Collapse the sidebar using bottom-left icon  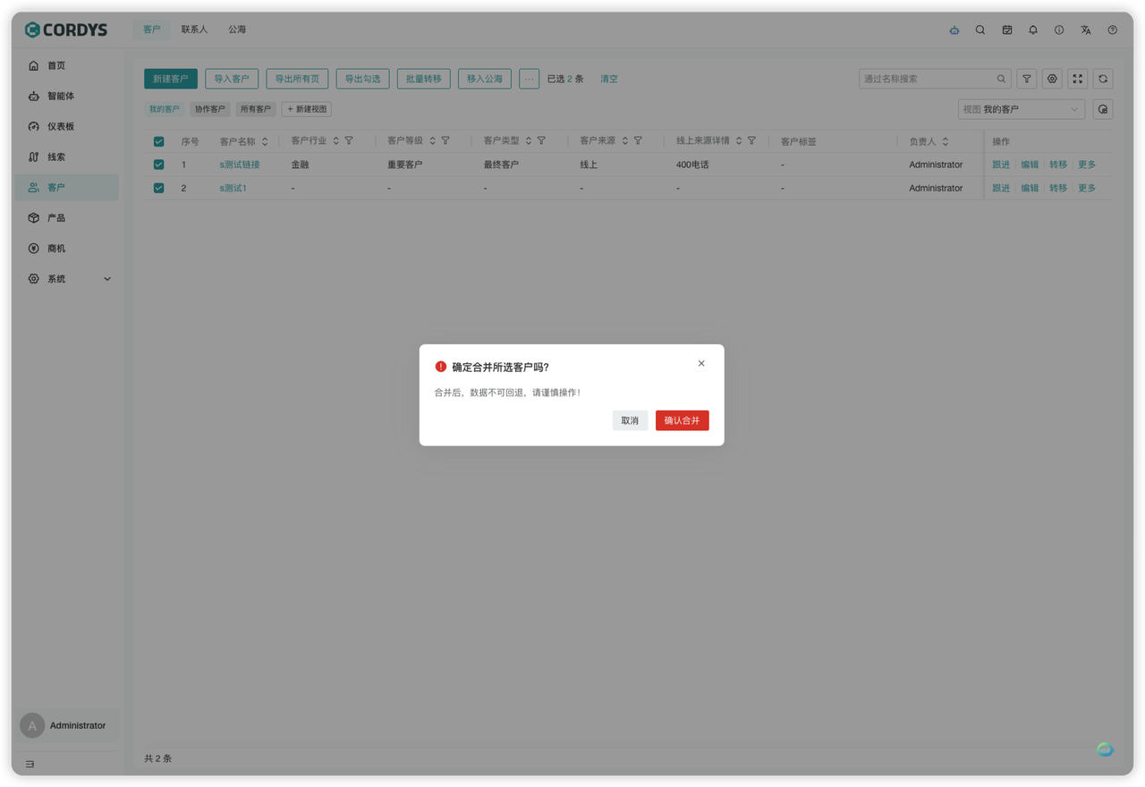pos(30,764)
